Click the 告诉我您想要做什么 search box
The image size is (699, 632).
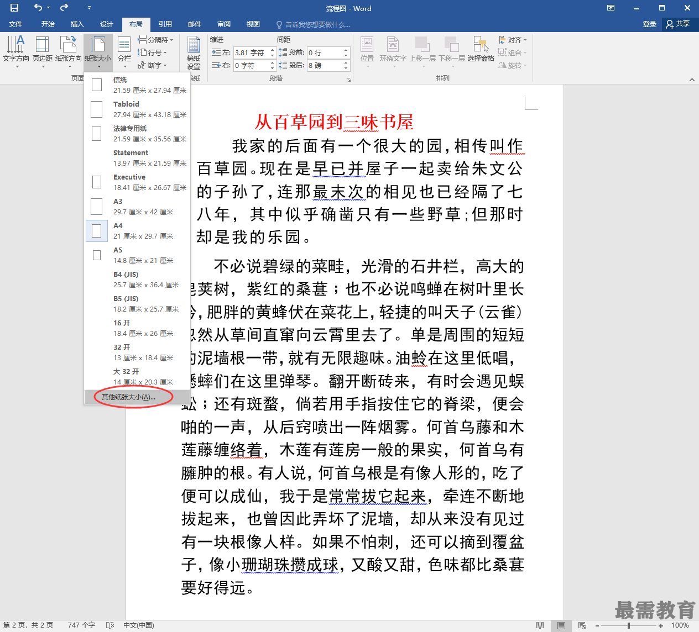314,24
